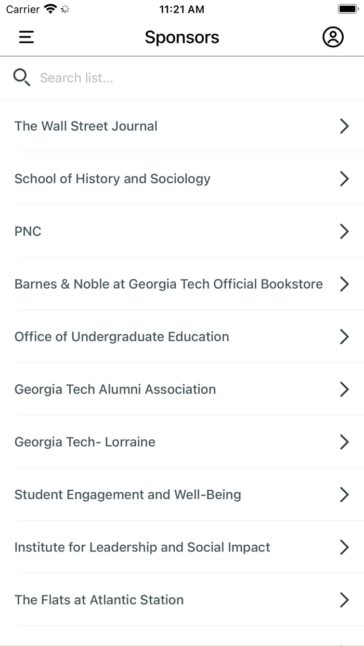This screenshot has height=646, width=364.
Task: Tap the Carrier label in status bar
Action: coord(22,9)
